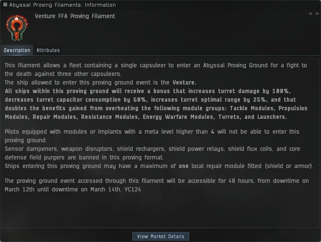Go forward with the right double-arrow
The width and height of the screenshot is (321, 242).
click(317, 14)
